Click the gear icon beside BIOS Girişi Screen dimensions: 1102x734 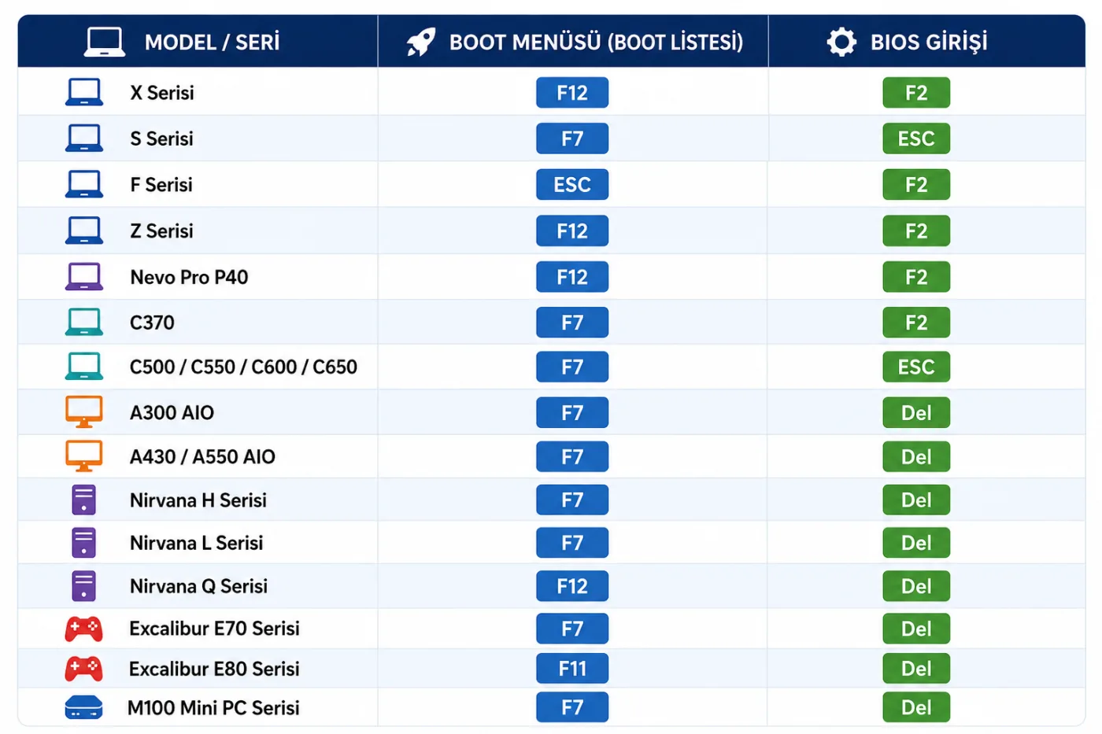coord(841,42)
